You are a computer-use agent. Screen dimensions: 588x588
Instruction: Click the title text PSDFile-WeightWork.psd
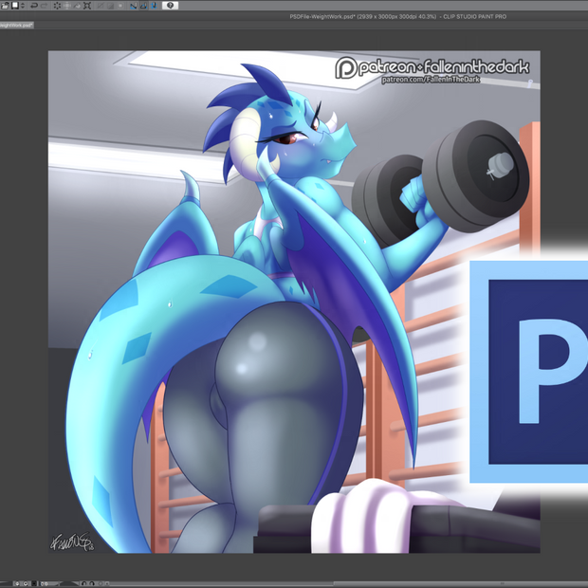[x=322, y=16]
